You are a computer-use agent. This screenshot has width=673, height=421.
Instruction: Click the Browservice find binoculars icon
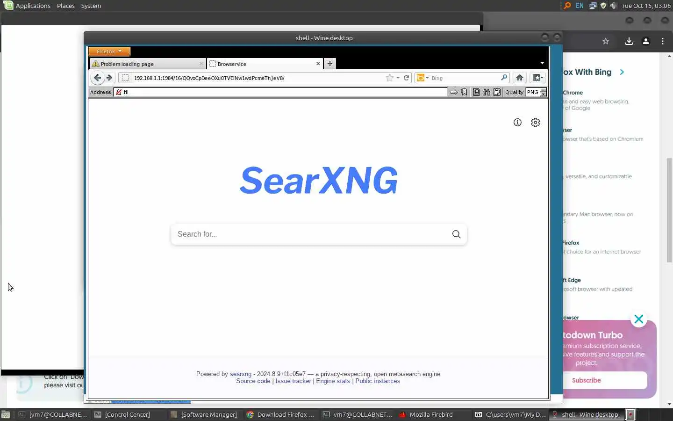tap(487, 92)
